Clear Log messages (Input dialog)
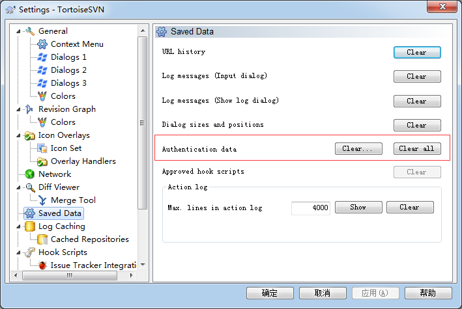Viewport: 462px width, 309px height. 417,77
